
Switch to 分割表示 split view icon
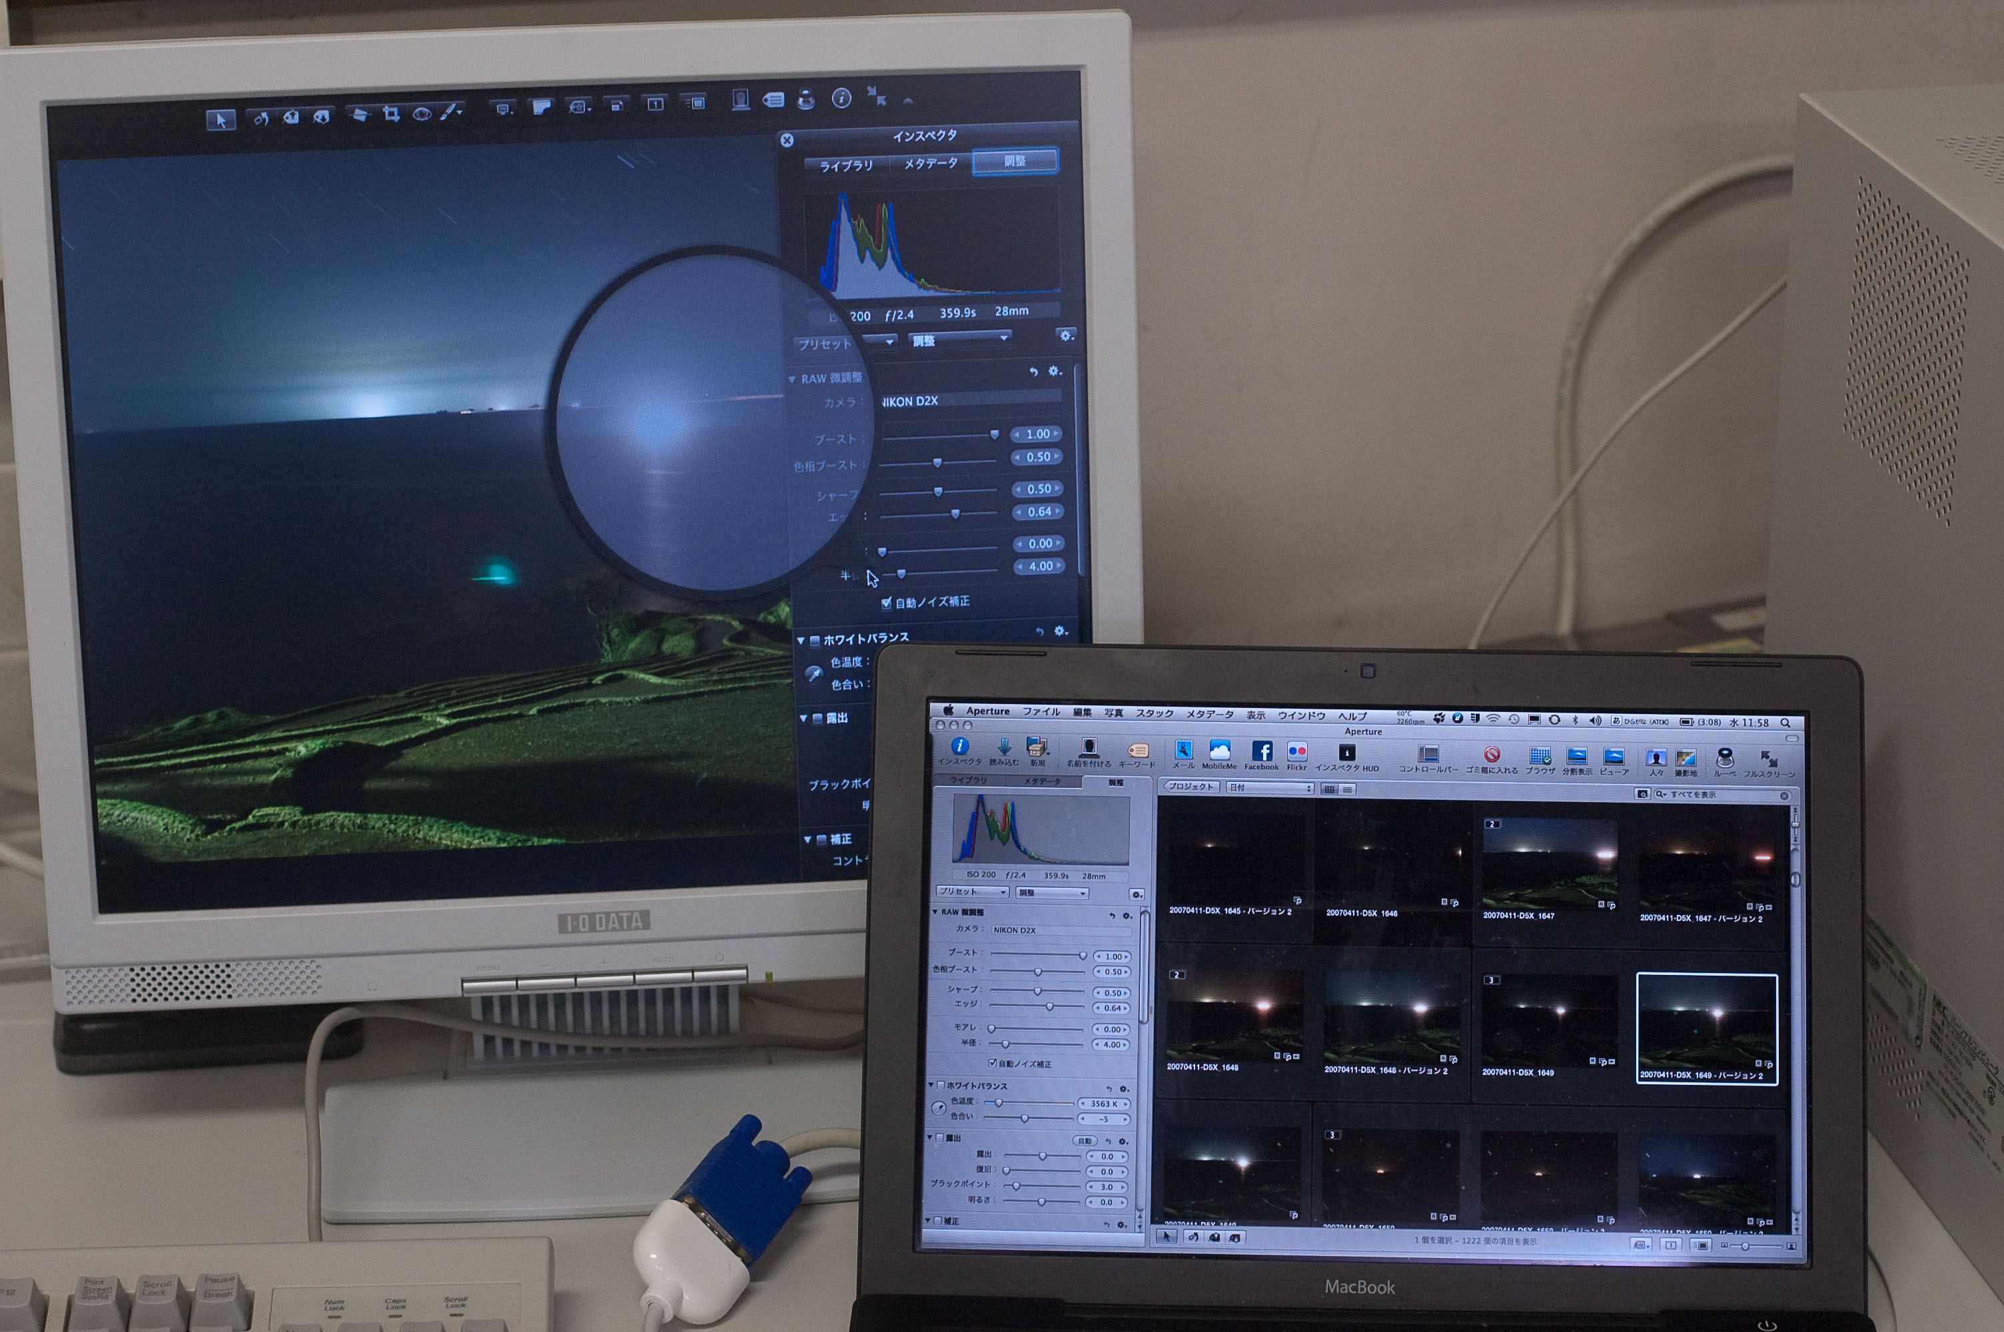coord(1577,756)
